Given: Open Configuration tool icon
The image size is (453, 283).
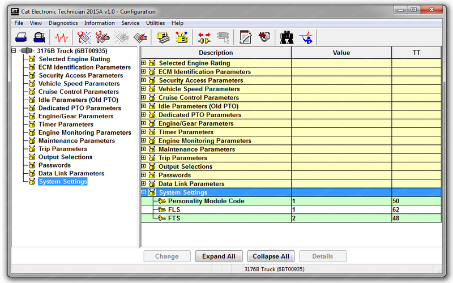Looking at the screenshot, I should pyautogui.click(x=182, y=37).
